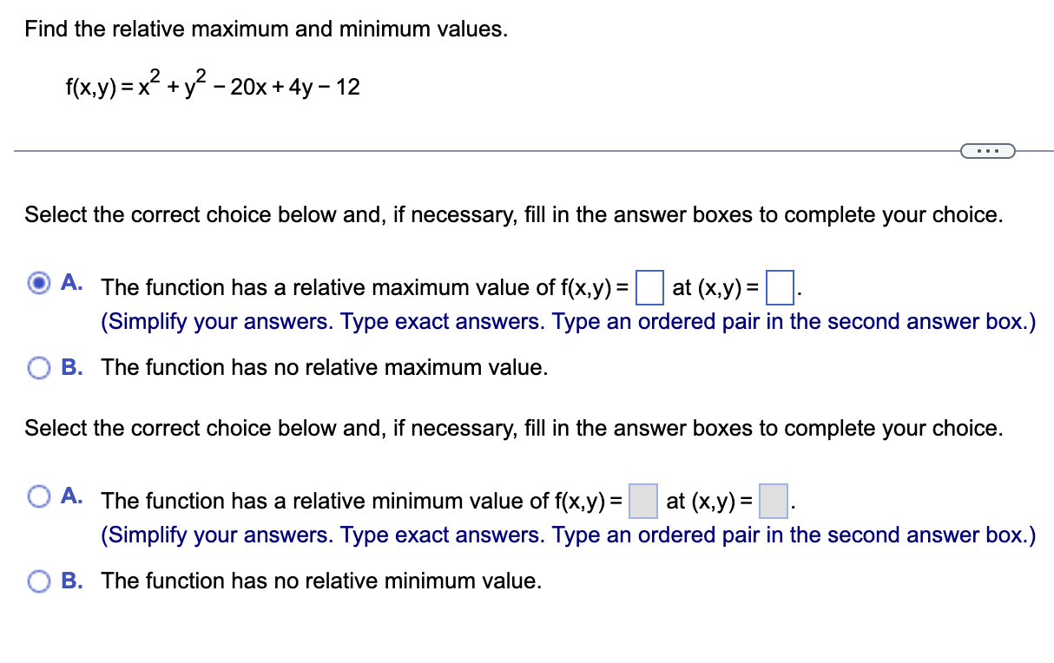This screenshot has height=663, width=1054.
Task: Click 'Find the relative maximum and minimum' heading
Action: (x=267, y=29)
